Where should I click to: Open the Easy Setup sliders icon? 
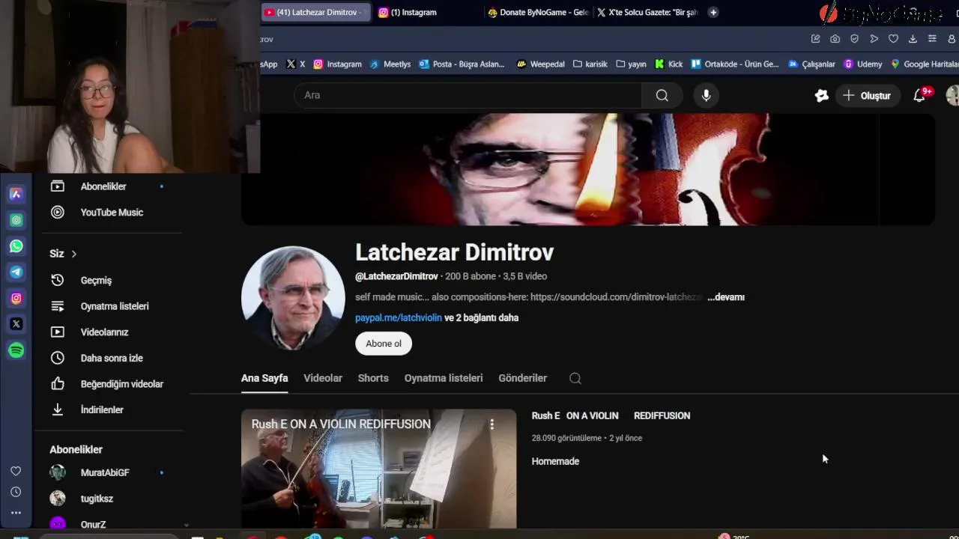pos(932,39)
